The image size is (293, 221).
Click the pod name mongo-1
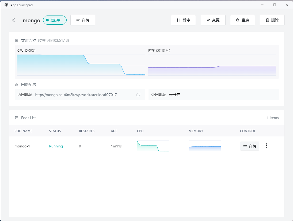coord(22,146)
